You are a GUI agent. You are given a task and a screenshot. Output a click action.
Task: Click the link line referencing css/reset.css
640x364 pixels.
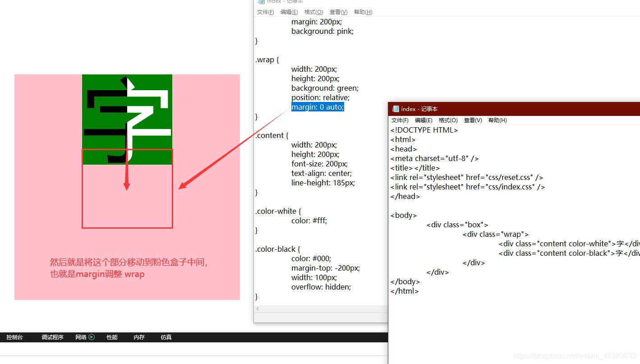[x=467, y=177]
